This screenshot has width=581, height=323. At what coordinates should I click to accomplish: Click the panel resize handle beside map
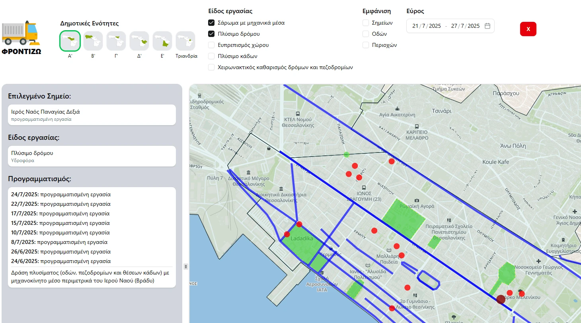(x=185, y=267)
